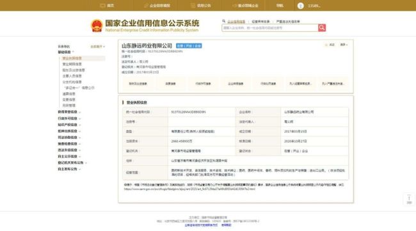416x231 pixels.
Task: Click the blue contact-info footer link
Action: pyautogui.click(x=201, y=225)
